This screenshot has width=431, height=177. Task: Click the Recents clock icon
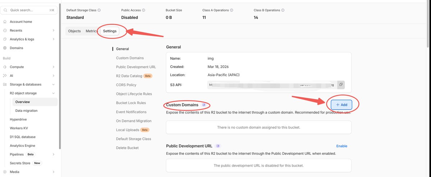click(5, 31)
